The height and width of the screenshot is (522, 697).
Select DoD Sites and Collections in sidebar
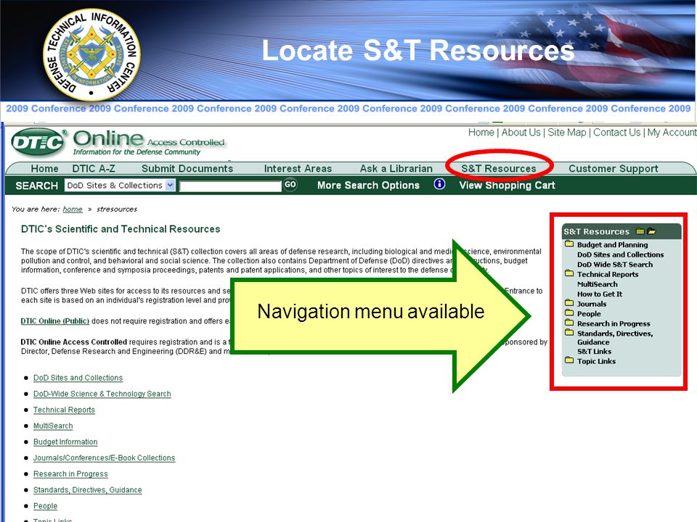(x=620, y=254)
